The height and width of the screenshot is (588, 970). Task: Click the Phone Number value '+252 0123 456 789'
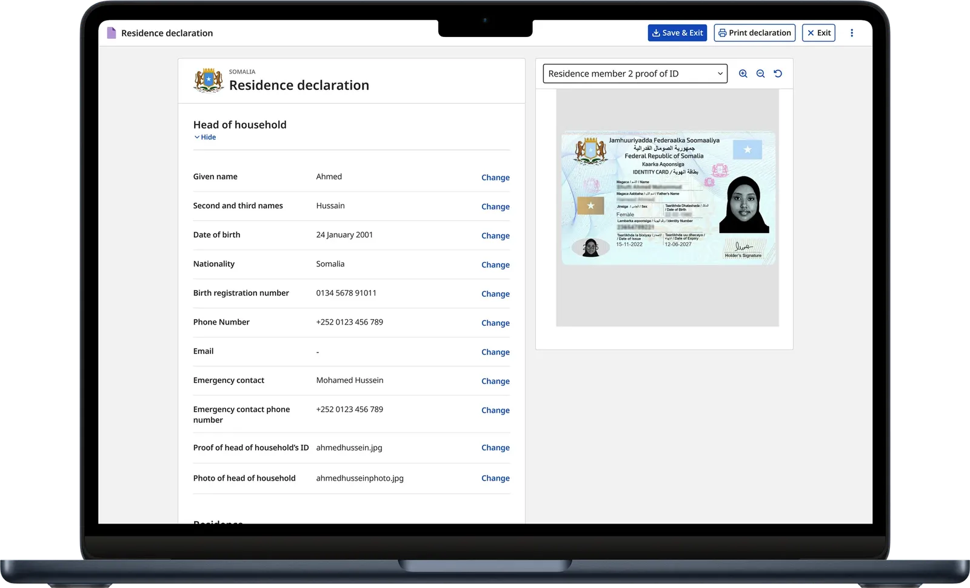[350, 322]
